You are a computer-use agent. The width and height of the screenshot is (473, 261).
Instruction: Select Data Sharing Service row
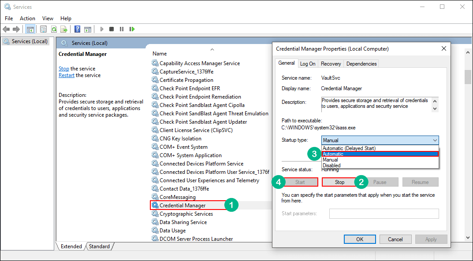tap(183, 222)
